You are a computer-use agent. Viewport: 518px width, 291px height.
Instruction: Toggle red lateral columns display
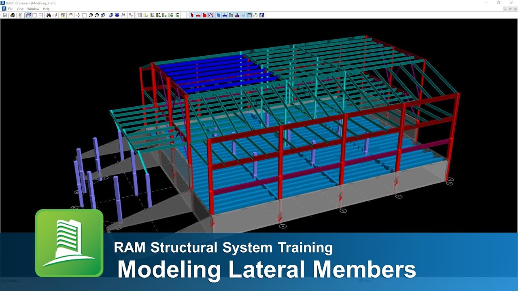point(192,15)
